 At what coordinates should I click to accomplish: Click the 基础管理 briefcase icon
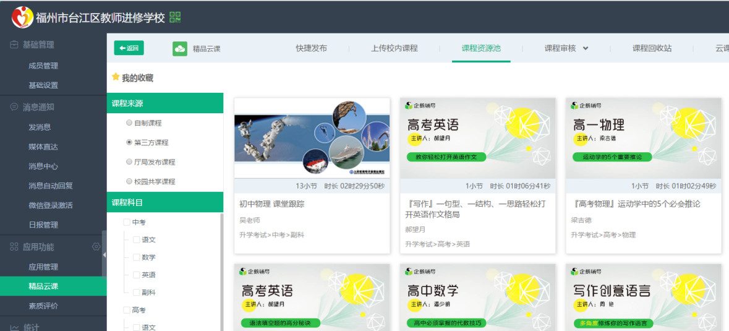[14, 45]
